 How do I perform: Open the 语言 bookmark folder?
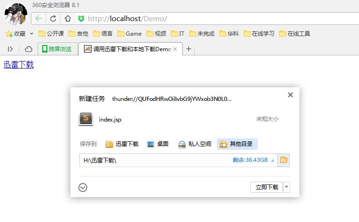point(103,34)
